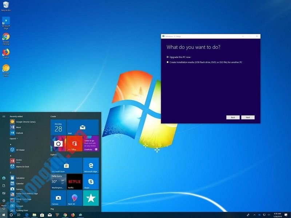This screenshot has height=218, width=291.
Task: Open the Mail tile
Action: 82,127
